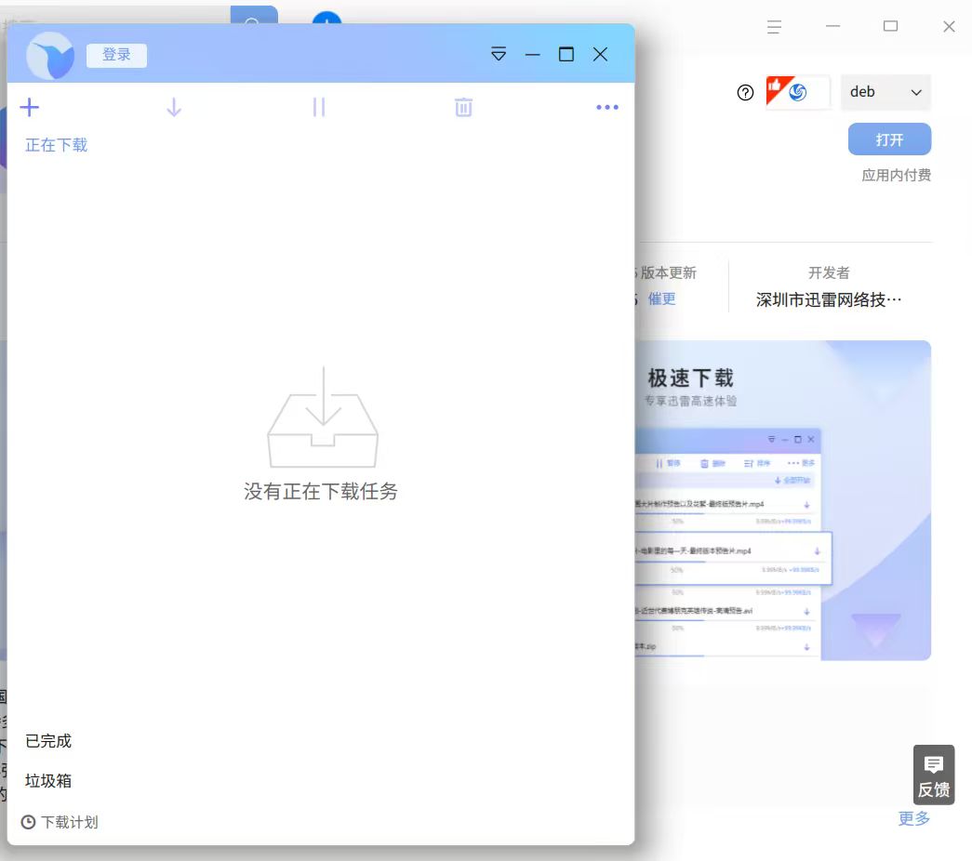Click the blue 打开 open button
The height and width of the screenshot is (861, 972).
[889, 139]
